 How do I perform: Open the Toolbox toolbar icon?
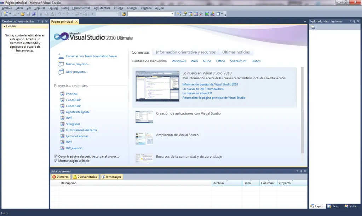[x=201, y=14]
